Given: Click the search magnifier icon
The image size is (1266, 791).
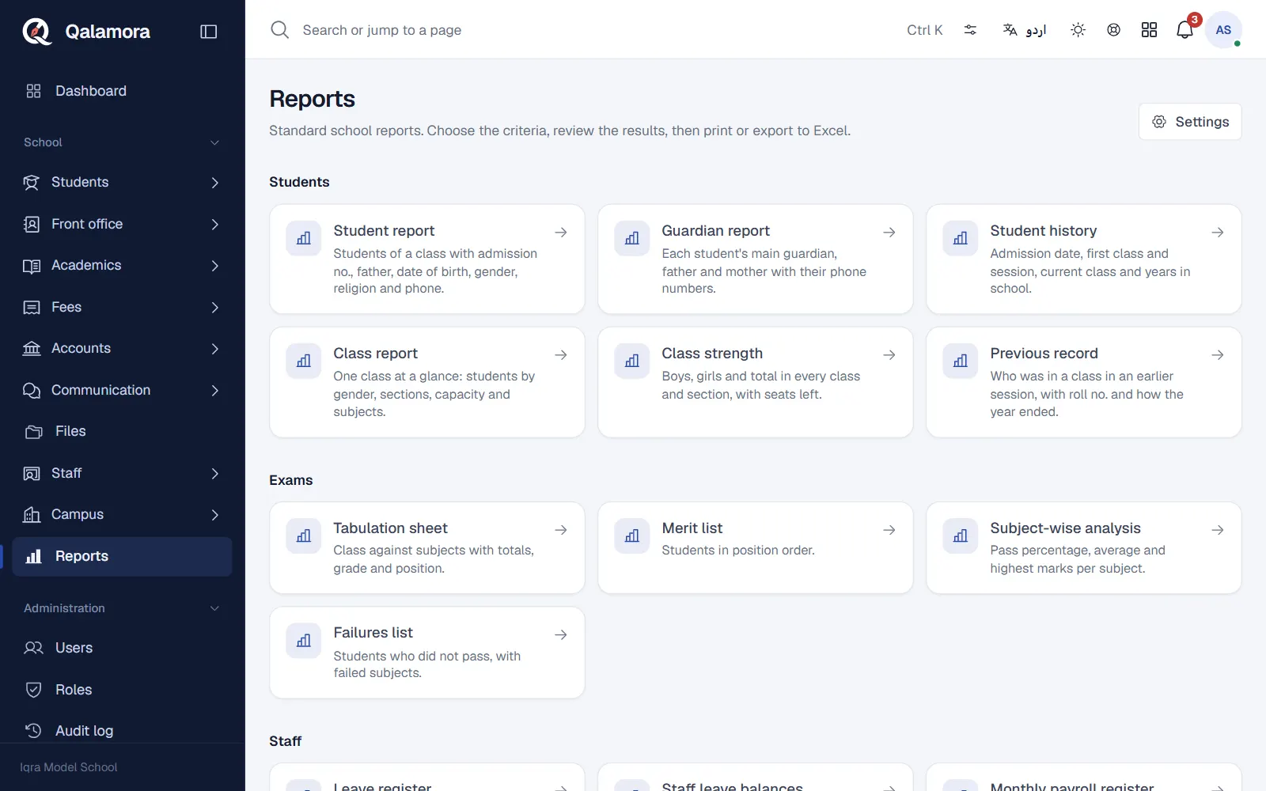Looking at the screenshot, I should click(x=279, y=30).
